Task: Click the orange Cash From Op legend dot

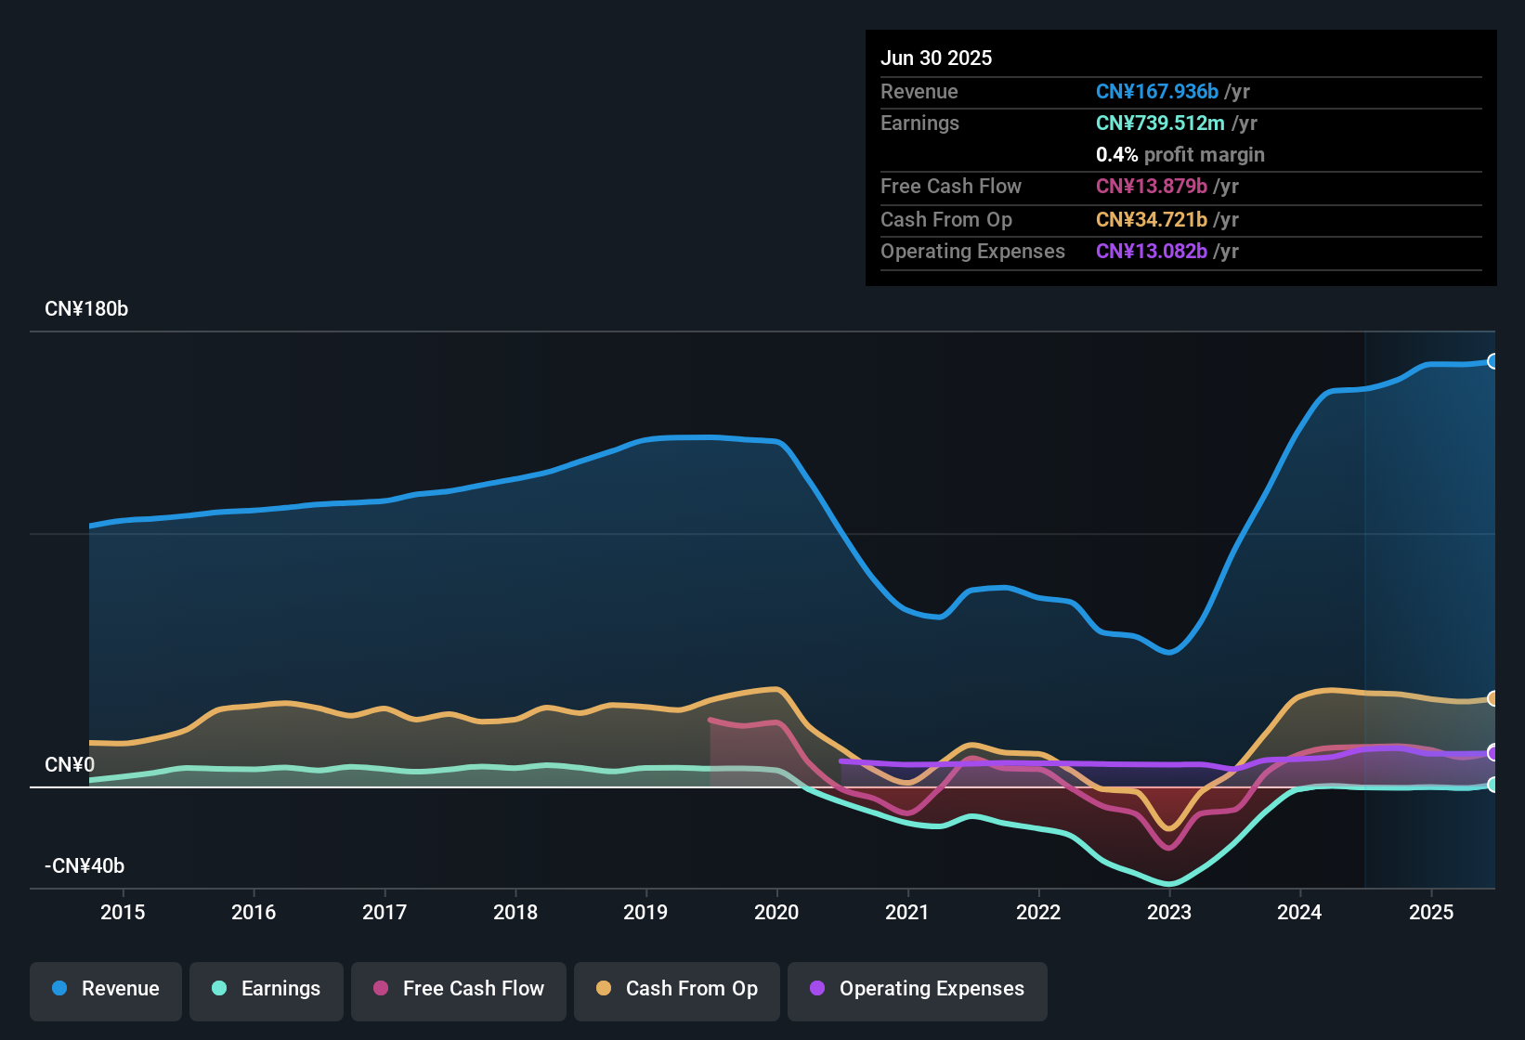Action: coord(604,989)
